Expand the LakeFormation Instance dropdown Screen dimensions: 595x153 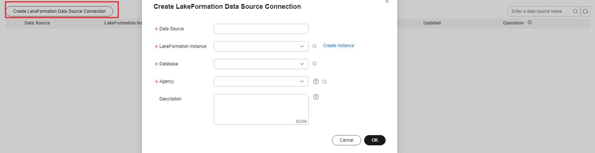coord(261,46)
